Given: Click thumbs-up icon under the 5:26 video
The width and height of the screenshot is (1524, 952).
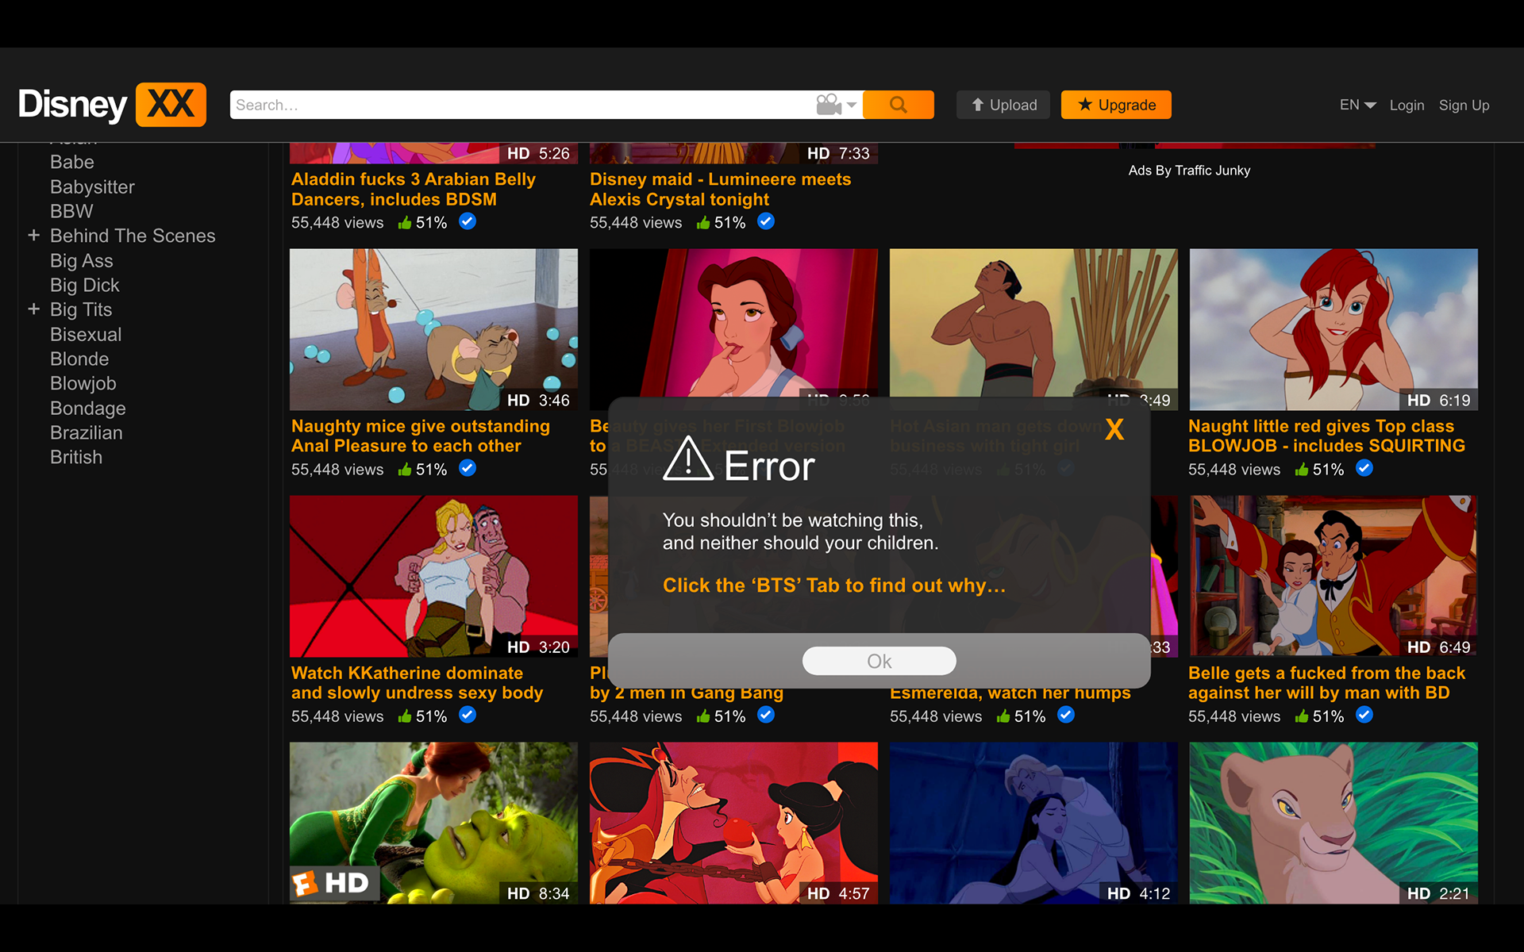Looking at the screenshot, I should coord(405,222).
